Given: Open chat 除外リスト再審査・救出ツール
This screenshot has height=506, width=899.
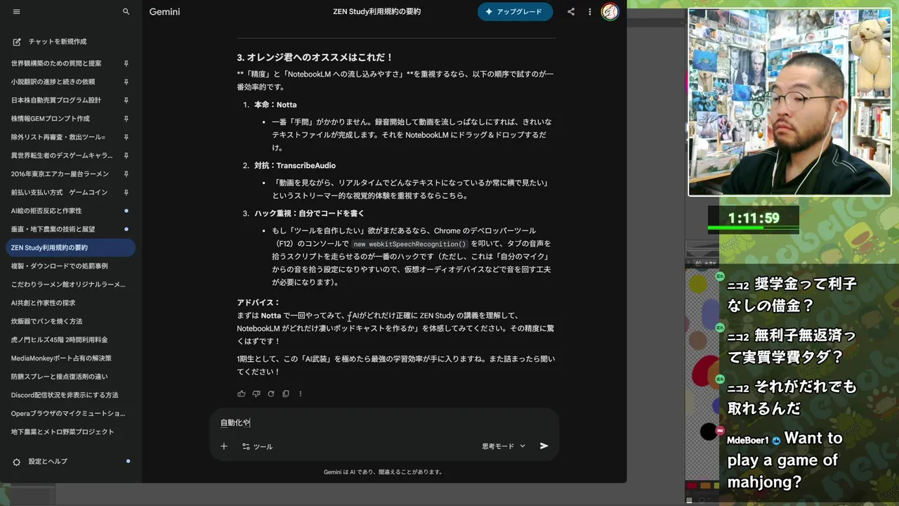Looking at the screenshot, I should (x=58, y=137).
